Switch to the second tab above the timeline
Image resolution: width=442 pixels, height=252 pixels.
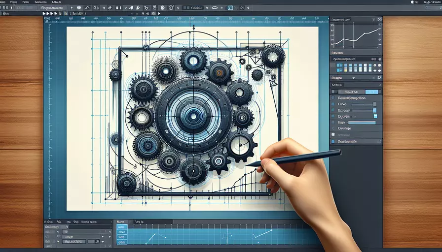139,222
